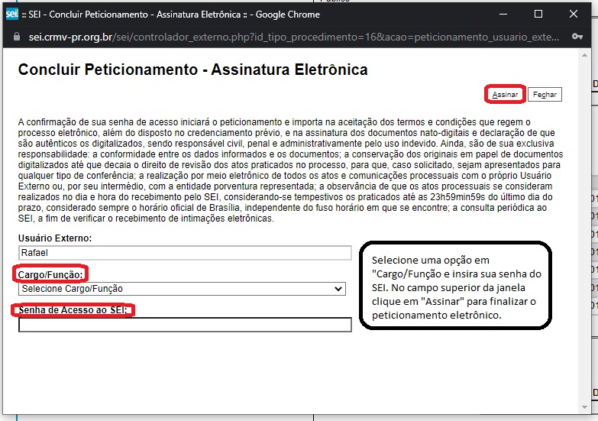The image size is (598, 421).
Task: Click the Cargo/Função label
Action: 50,274
